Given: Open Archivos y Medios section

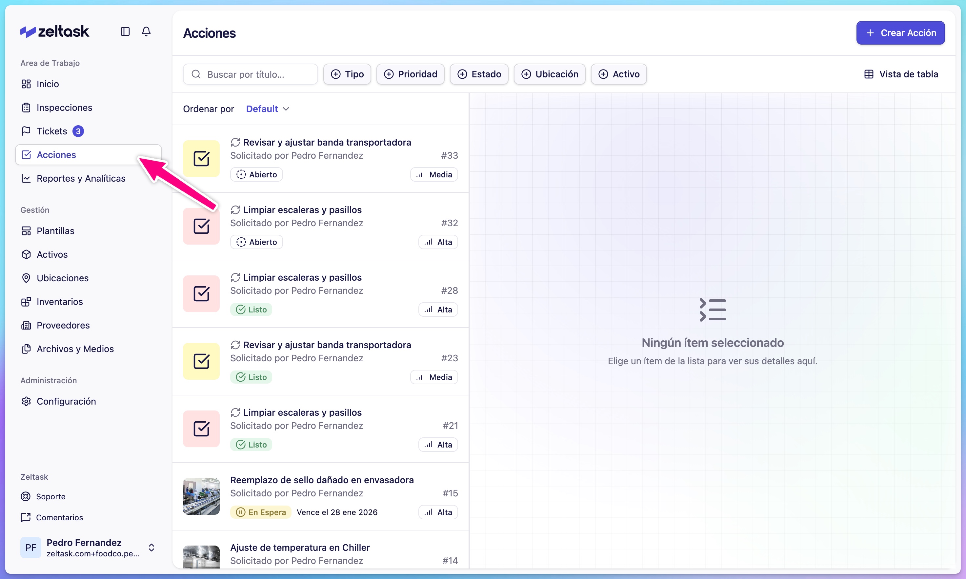Looking at the screenshot, I should [75, 349].
